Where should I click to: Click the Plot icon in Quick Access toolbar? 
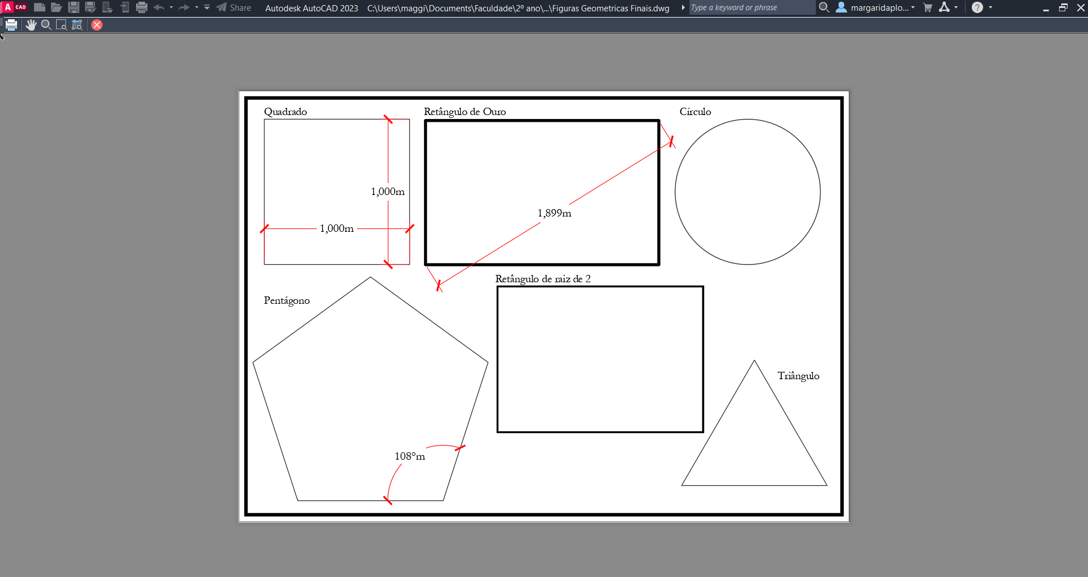[142, 7]
